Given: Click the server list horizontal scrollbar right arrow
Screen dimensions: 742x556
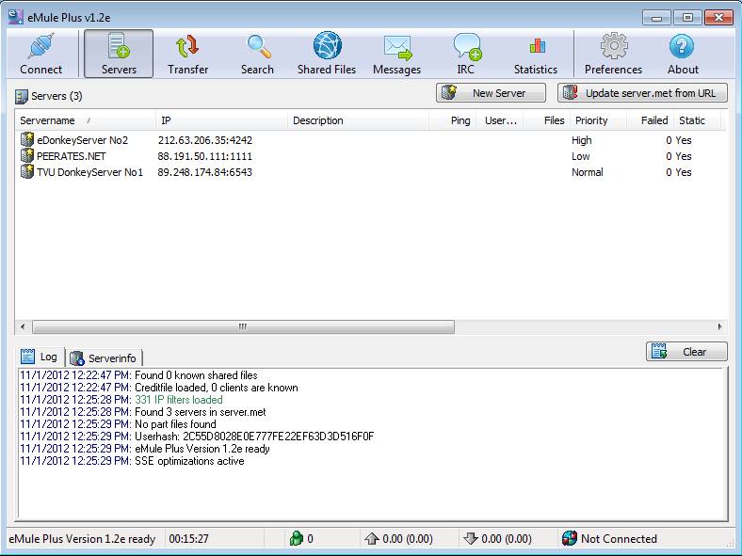Looking at the screenshot, I should click(720, 326).
